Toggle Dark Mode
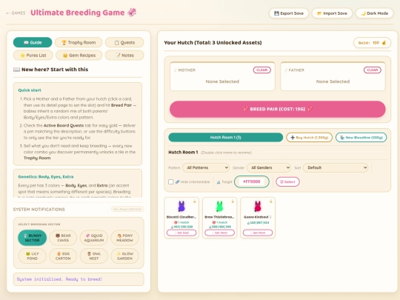 (x=375, y=13)
